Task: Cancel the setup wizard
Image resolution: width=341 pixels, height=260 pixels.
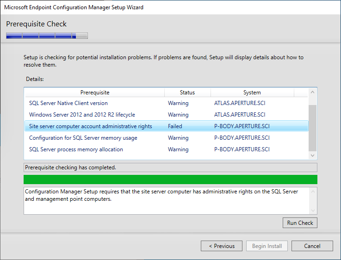Action: point(312,246)
